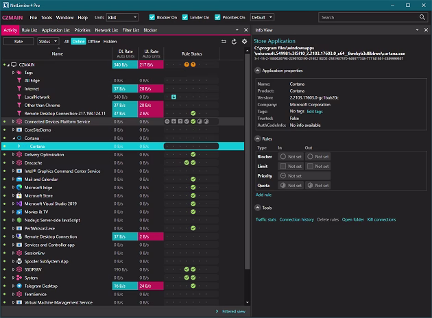Open the Units Kbit dropdown
The height and width of the screenshot is (318, 432).
tap(122, 17)
